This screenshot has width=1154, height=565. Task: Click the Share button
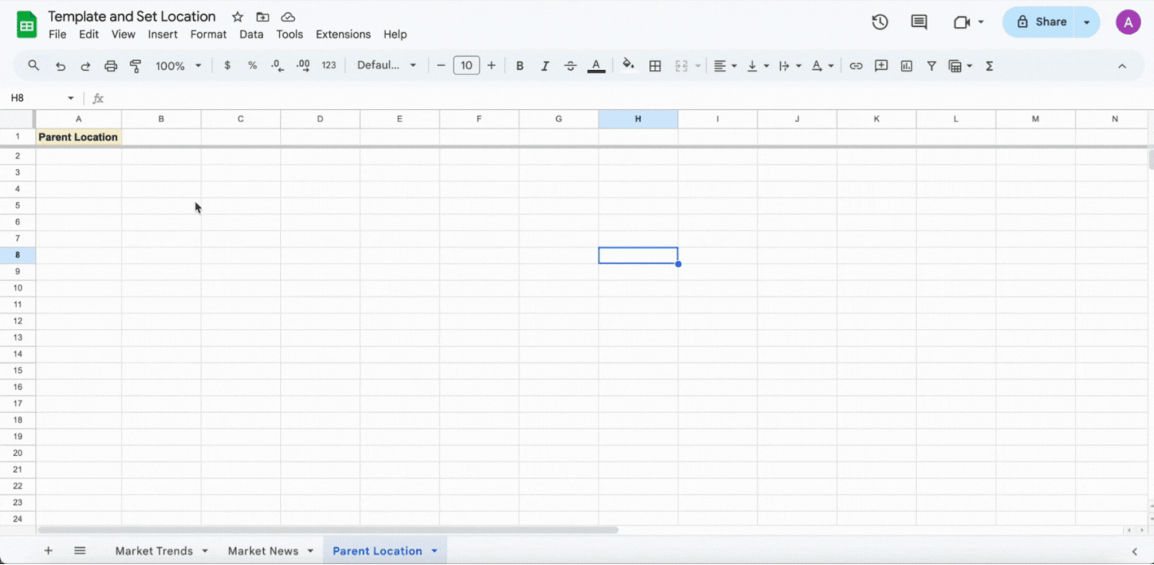pyautogui.click(x=1041, y=22)
